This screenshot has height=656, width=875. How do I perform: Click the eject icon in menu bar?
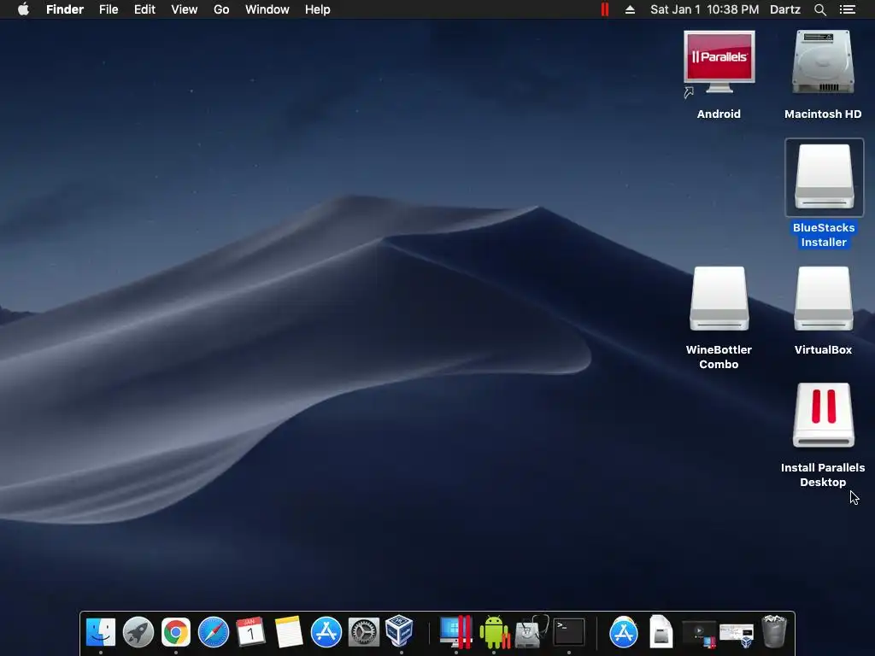(x=630, y=9)
